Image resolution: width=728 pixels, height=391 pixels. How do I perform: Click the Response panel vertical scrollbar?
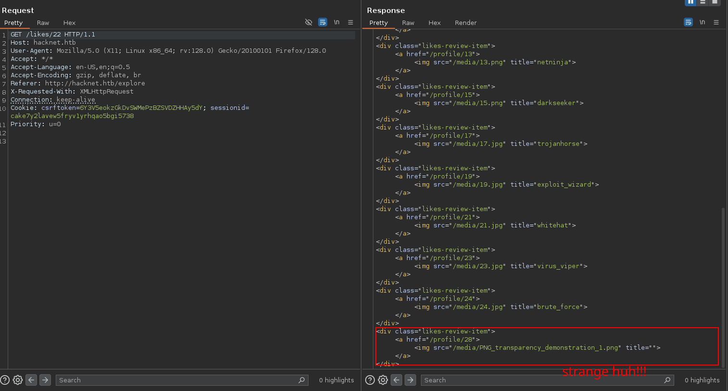[723, 286]
